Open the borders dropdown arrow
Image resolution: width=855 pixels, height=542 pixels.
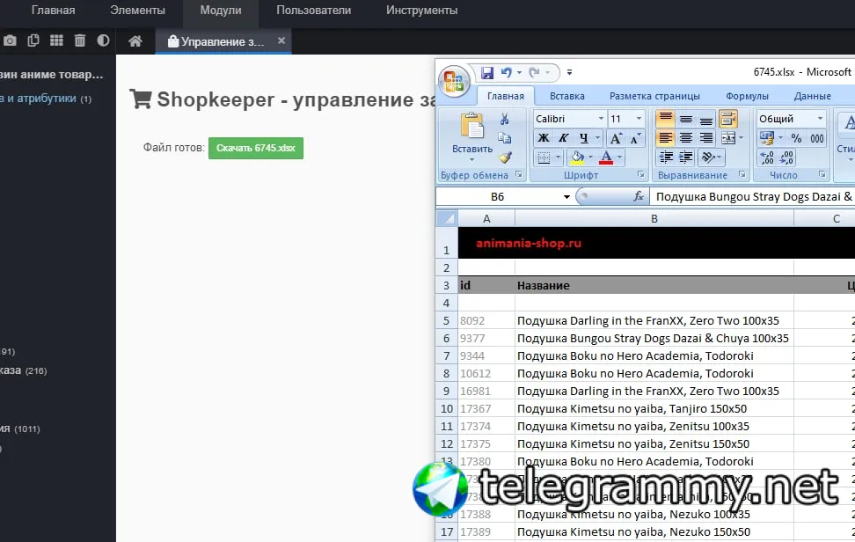point(558,157)
